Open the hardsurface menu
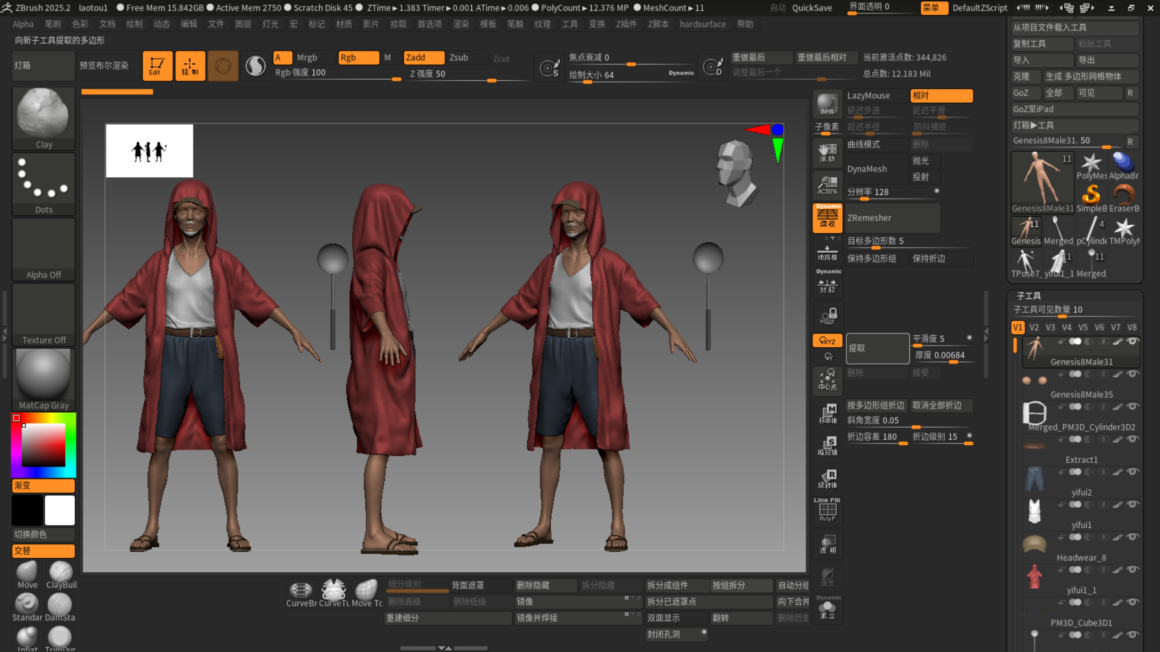 point(702,24)
